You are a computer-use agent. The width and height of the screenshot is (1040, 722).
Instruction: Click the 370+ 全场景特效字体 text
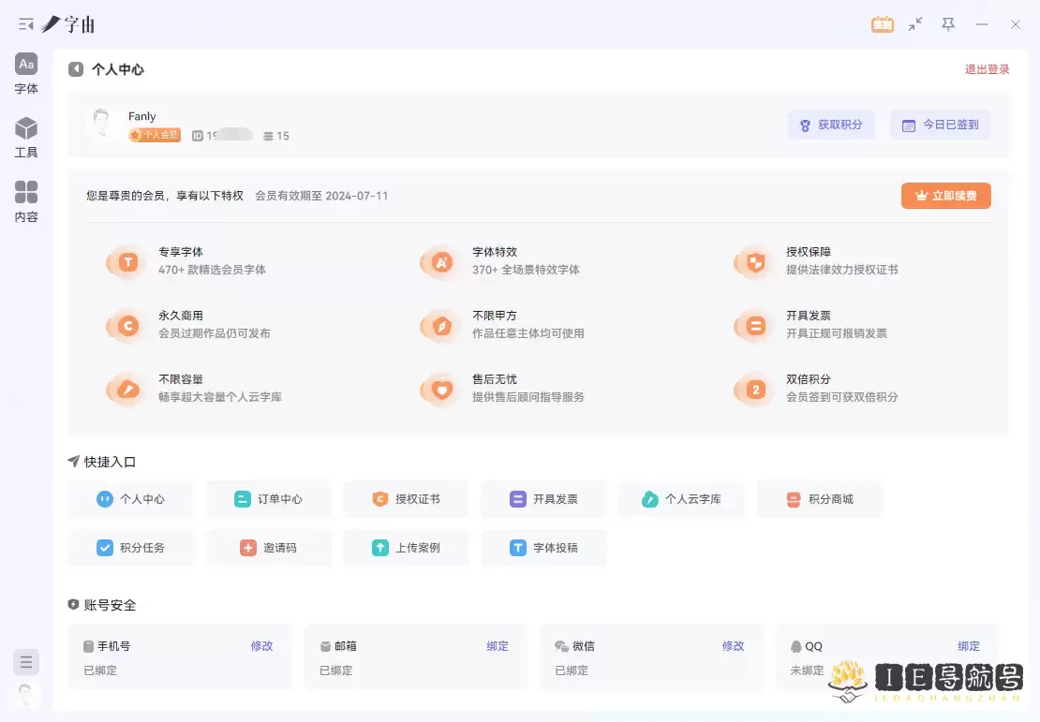coord(526,270)
